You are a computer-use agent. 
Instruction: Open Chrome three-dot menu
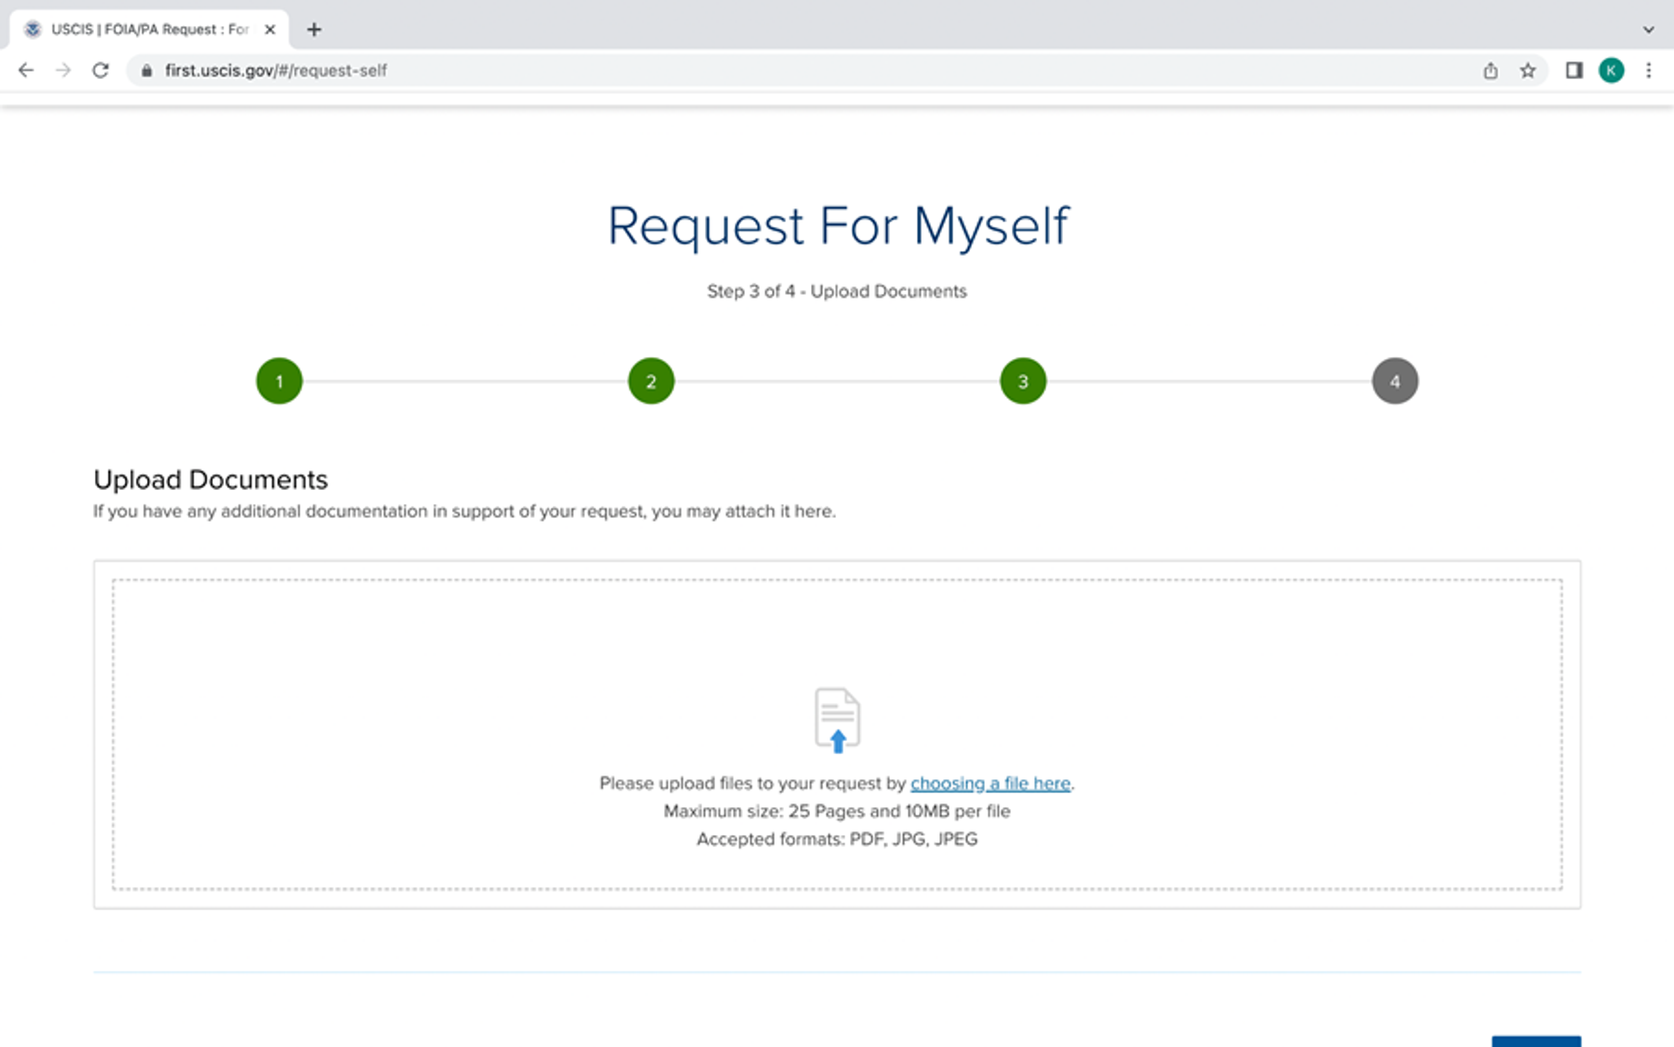click(1649, 71)
